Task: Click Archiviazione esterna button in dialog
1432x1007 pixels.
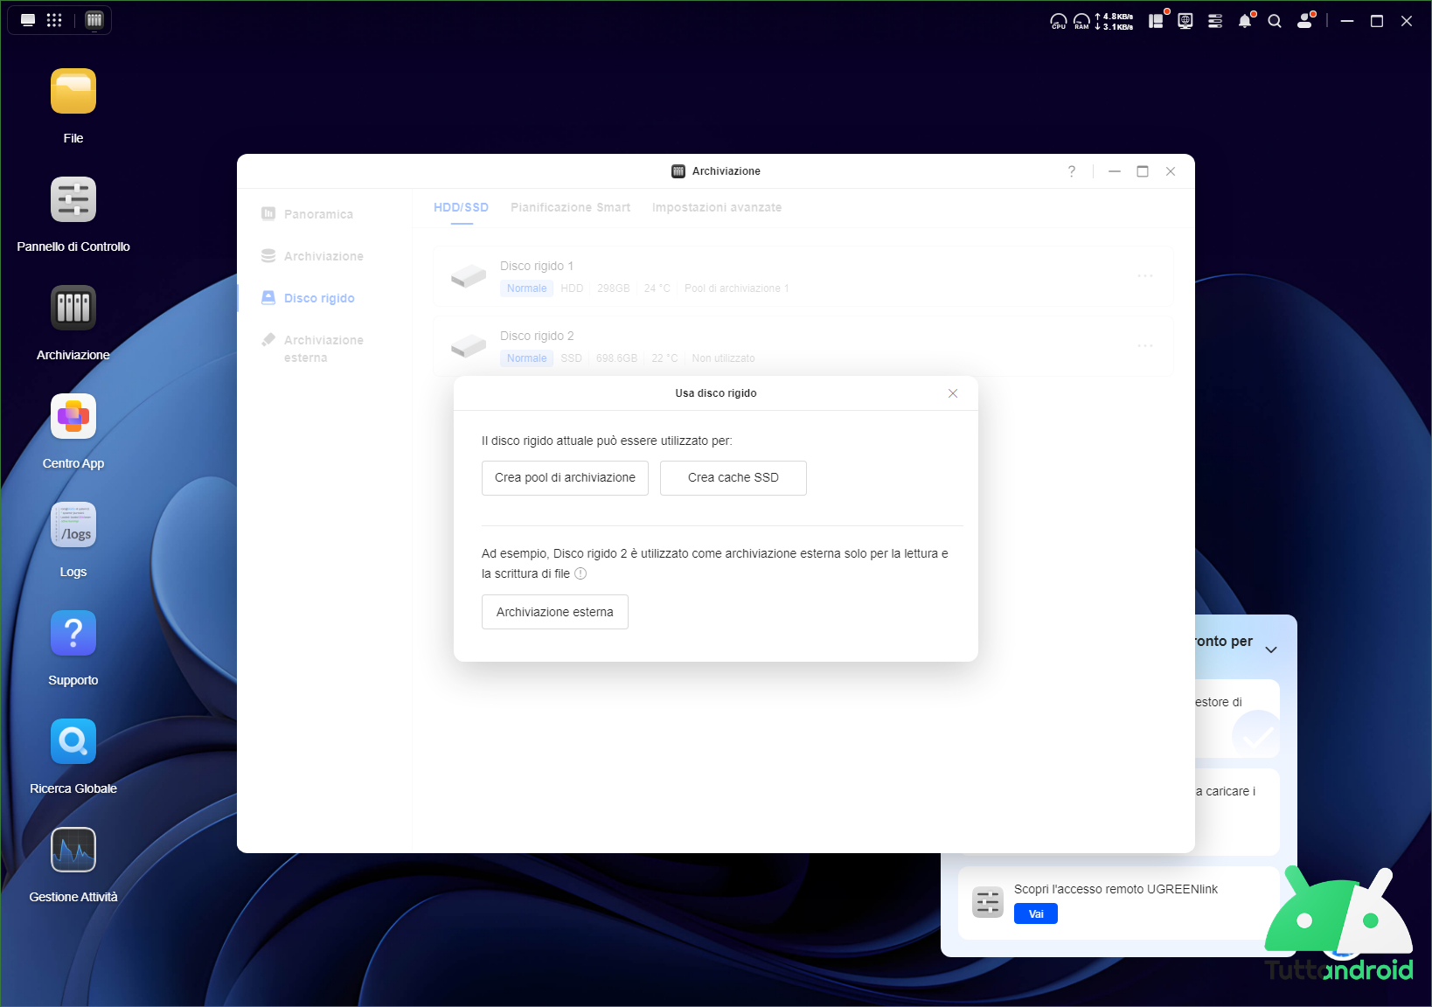Action: click(555, 612)
